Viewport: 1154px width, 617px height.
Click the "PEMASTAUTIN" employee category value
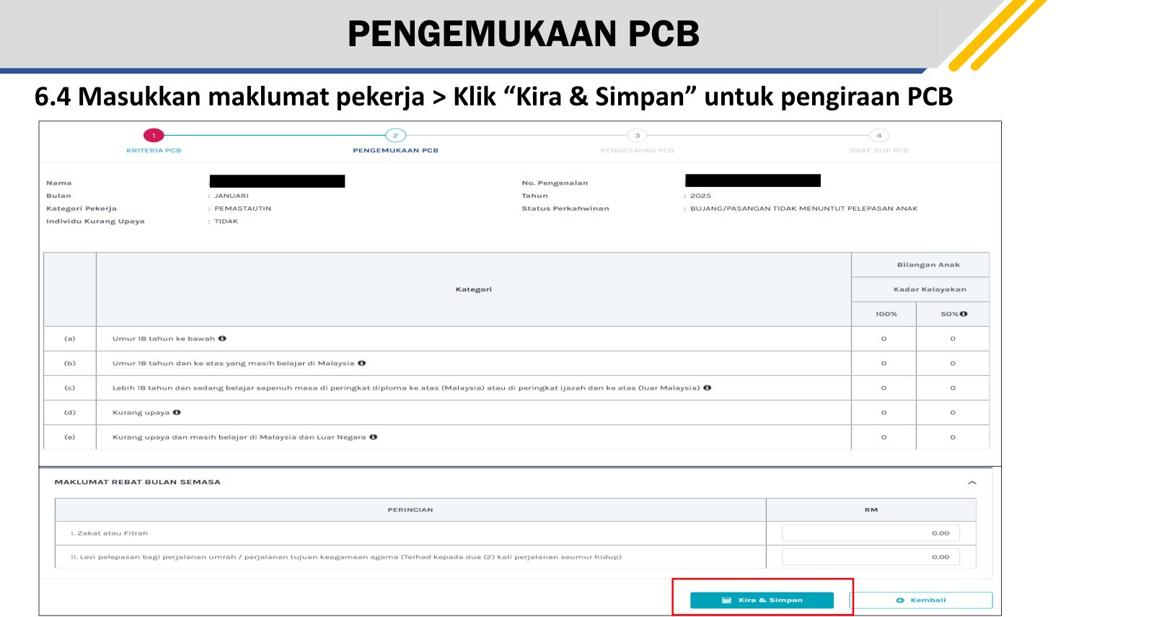[x=243, y=209]
